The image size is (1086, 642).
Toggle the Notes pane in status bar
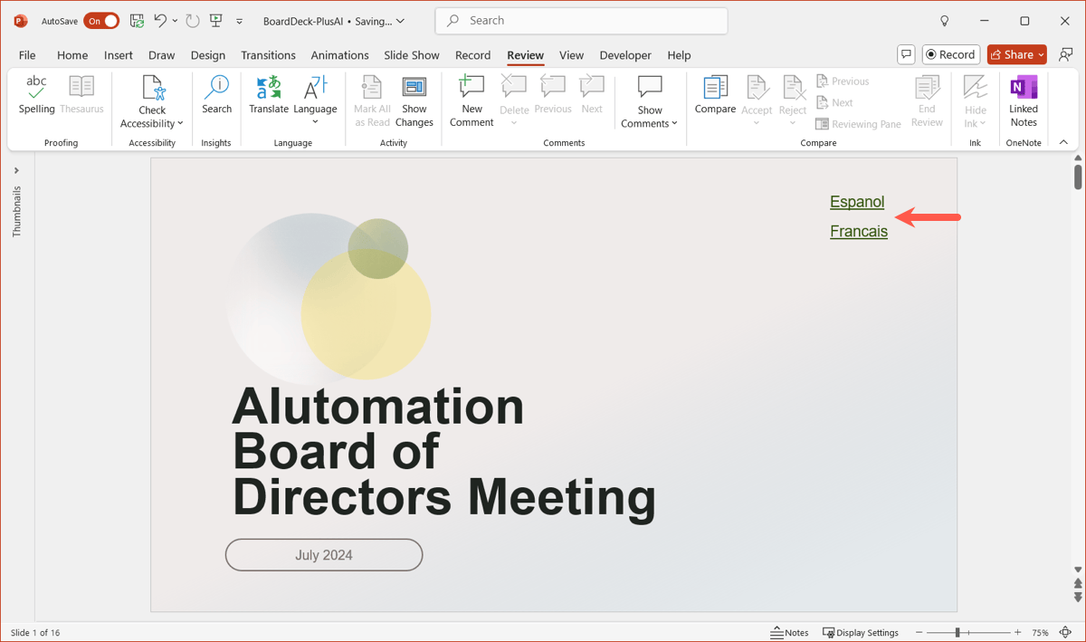(x=789, y=632)
